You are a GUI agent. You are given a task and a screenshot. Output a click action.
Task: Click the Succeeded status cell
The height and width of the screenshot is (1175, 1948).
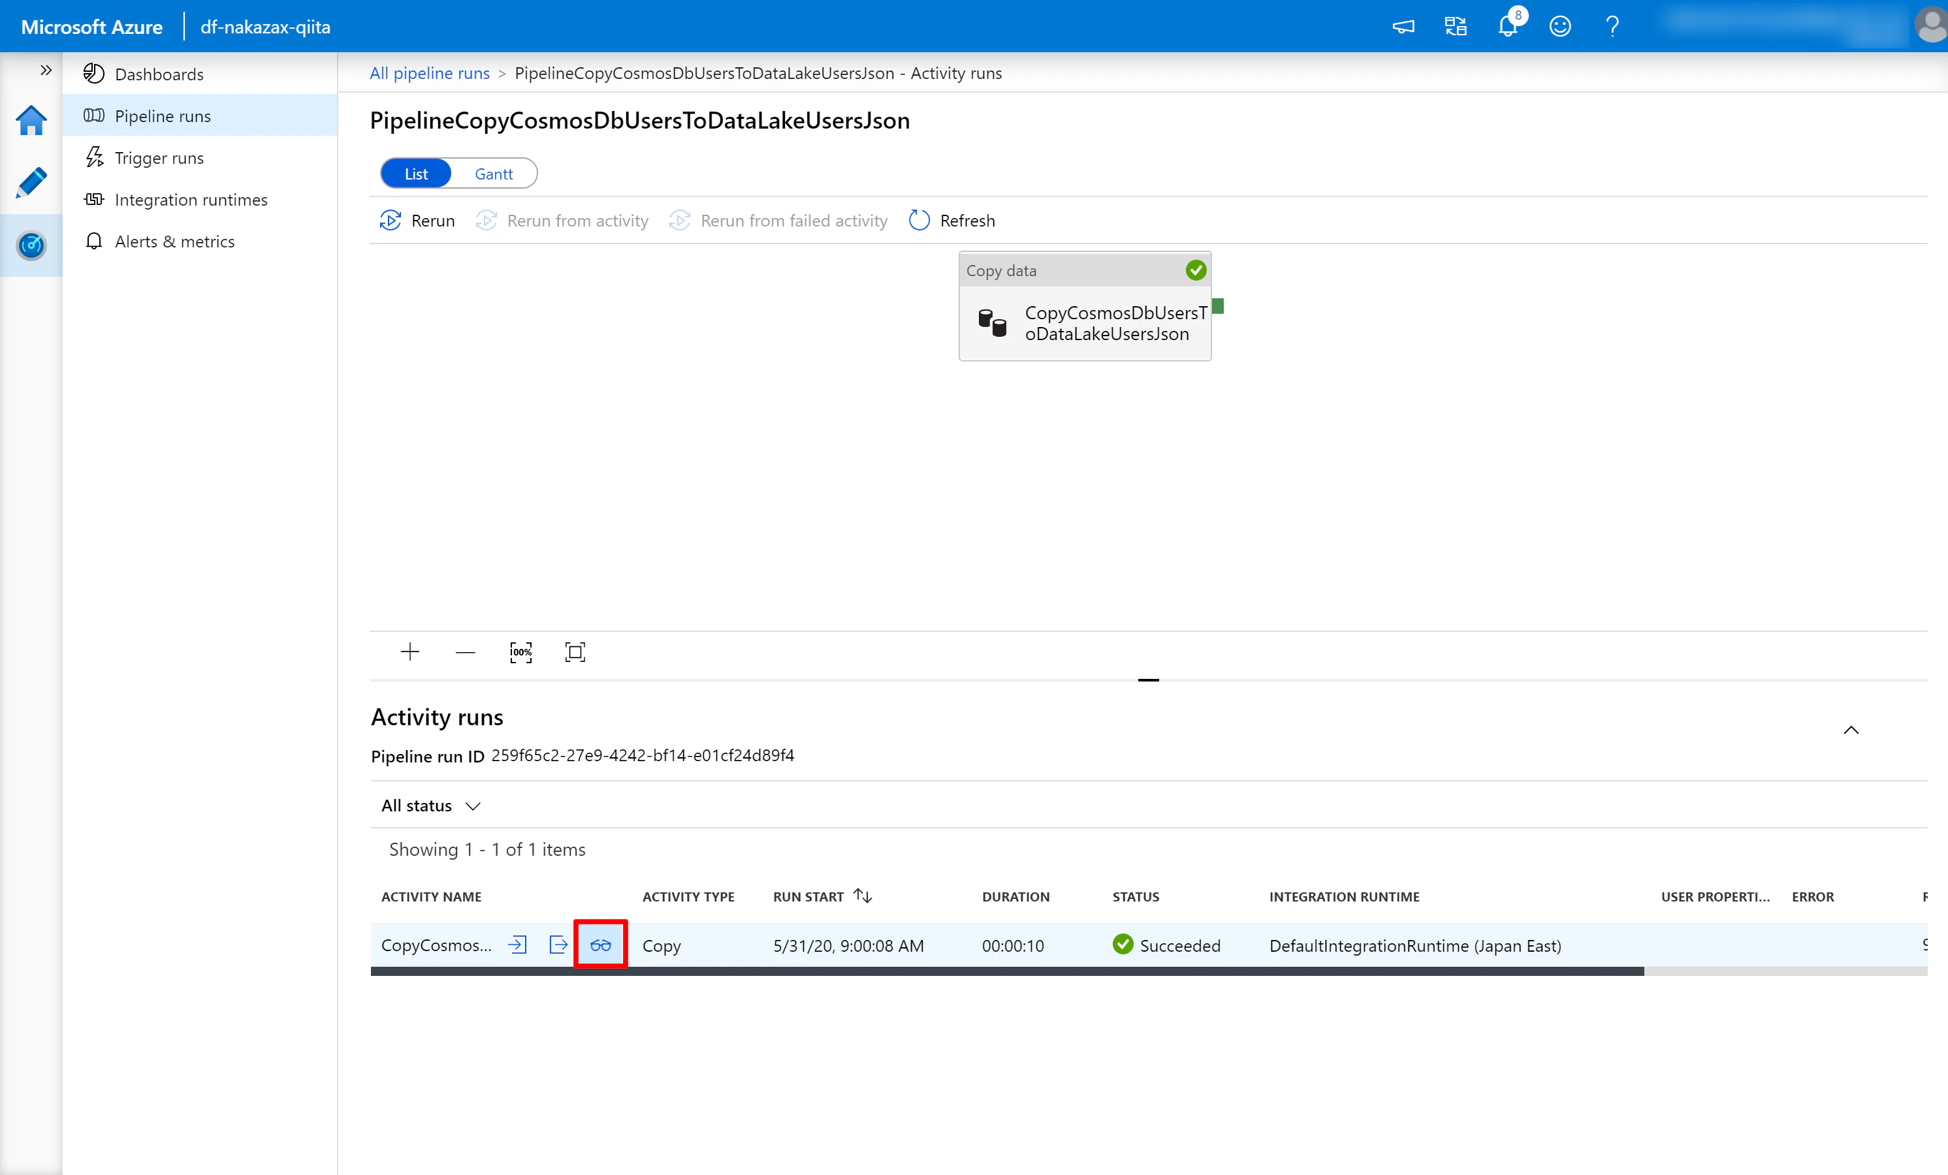point(1166,945)
